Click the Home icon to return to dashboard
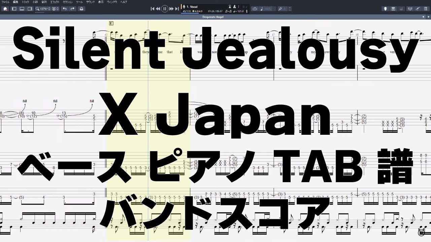The image size is (431, 242). (5, 9)
